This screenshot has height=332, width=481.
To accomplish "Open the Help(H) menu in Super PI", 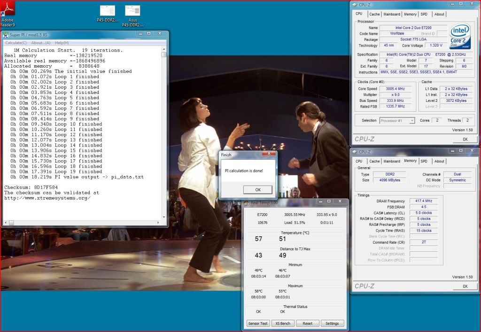I will pos(62,43).
